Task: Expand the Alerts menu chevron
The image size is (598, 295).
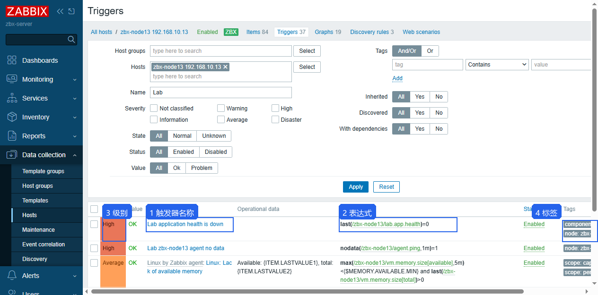Action: coord(75,276)
